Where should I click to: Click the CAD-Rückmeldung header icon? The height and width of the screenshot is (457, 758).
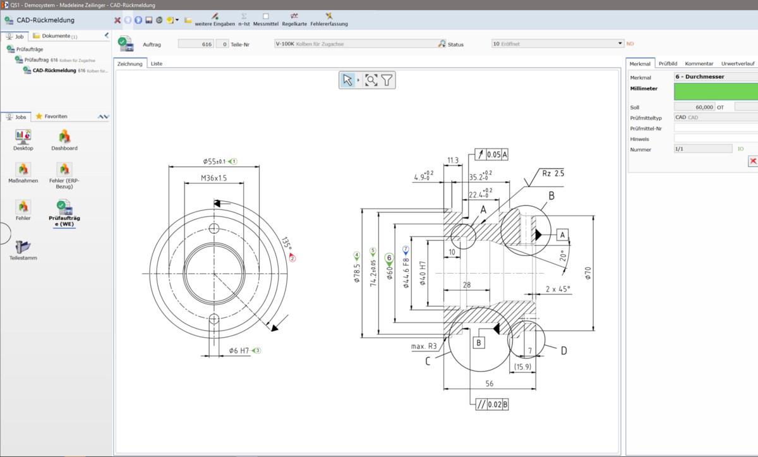click(x=9, y=20)
